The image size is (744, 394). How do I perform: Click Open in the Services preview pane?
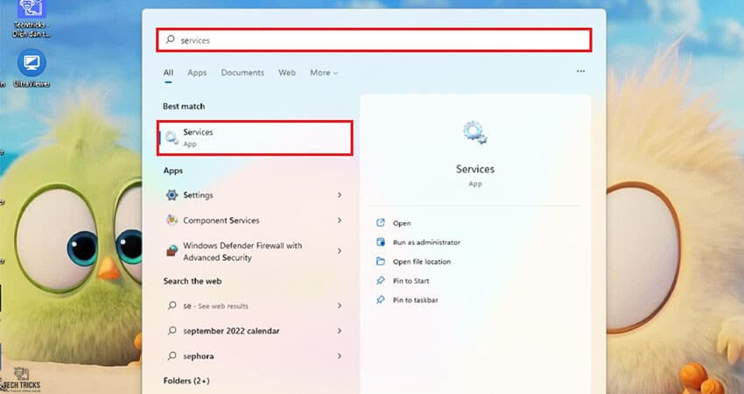402,223
